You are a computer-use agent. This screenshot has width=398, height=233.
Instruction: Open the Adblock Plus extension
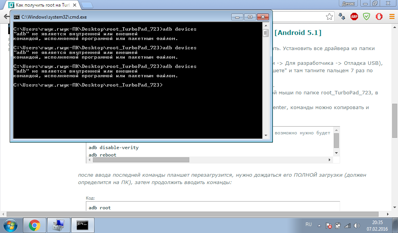[354, 17]
